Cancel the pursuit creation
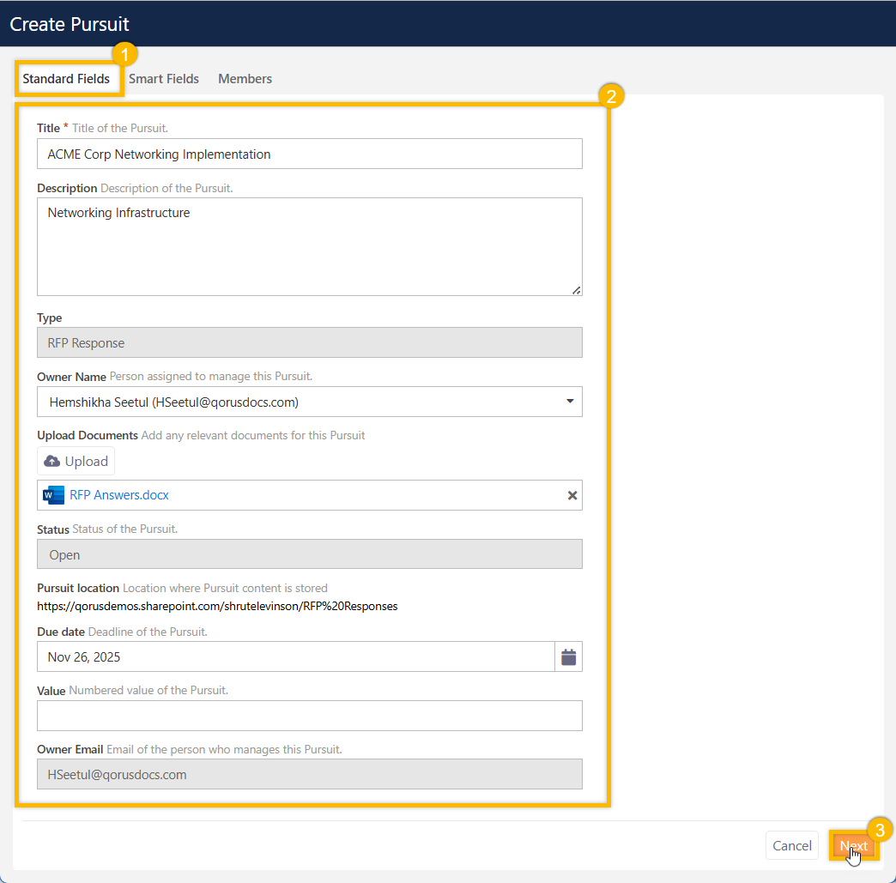The image size is (896, 883). click(x=791, y=845)
